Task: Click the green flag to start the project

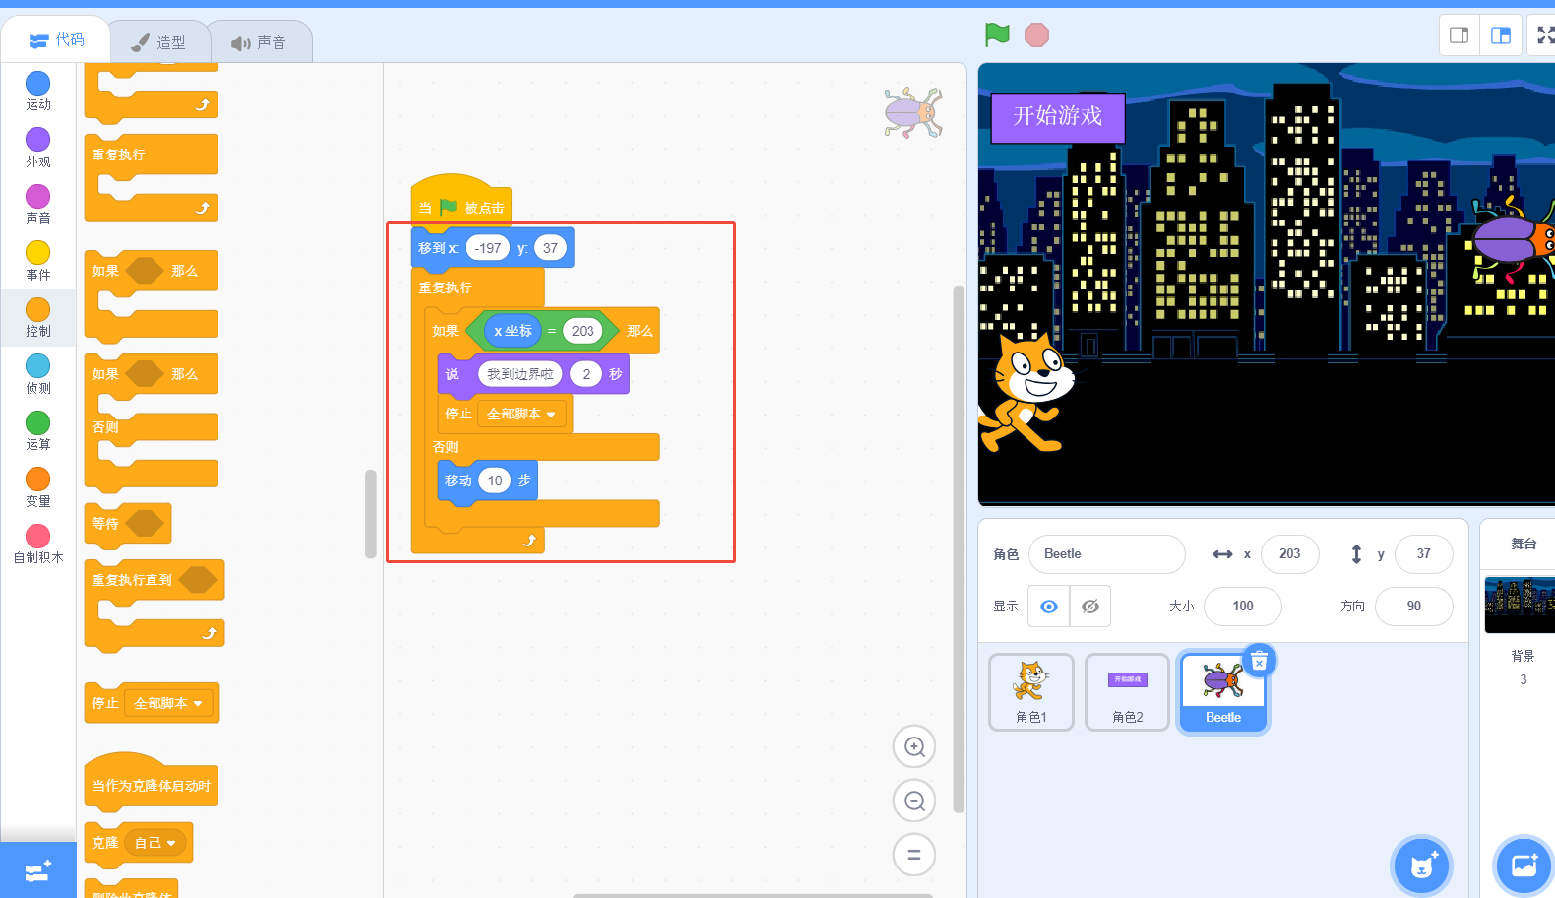Action: pyautogui.click(x=997, y=34)
